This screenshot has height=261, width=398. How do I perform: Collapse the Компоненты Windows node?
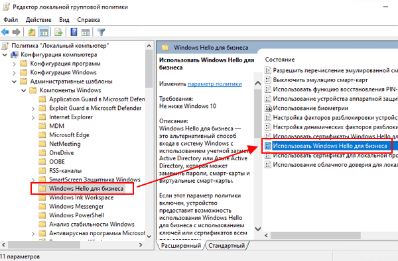coord(24,91)
